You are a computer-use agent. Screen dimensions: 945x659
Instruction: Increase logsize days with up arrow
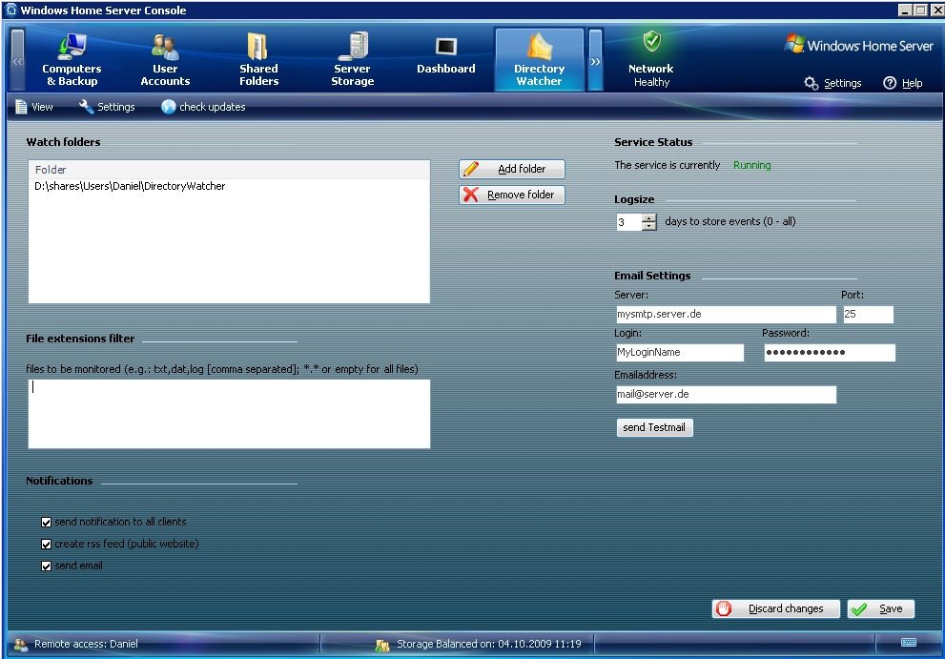(x=648, y=218)
